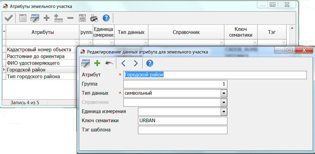Click the refresh list icon in main toolbar
This screenshot has width=315, height=154.
tap(82, 18)
